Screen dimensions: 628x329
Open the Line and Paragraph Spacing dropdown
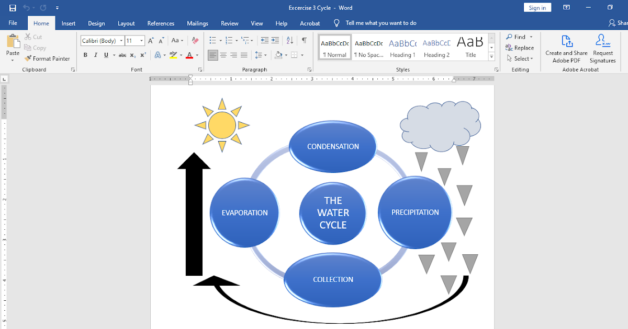[x=265, y=55]
